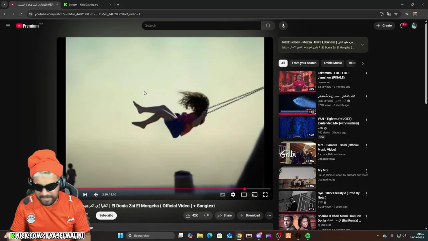Toggle subtitles on the player
428x241 pixels.
222,194
